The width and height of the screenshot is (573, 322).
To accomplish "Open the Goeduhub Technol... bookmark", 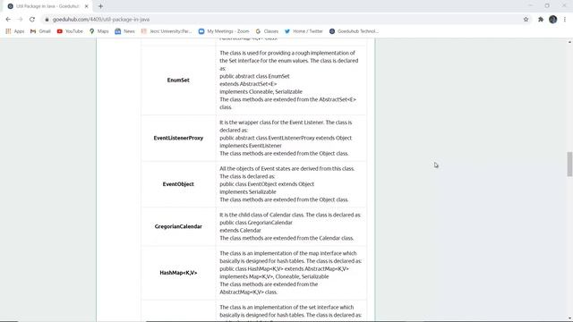I will coord(354,31).
